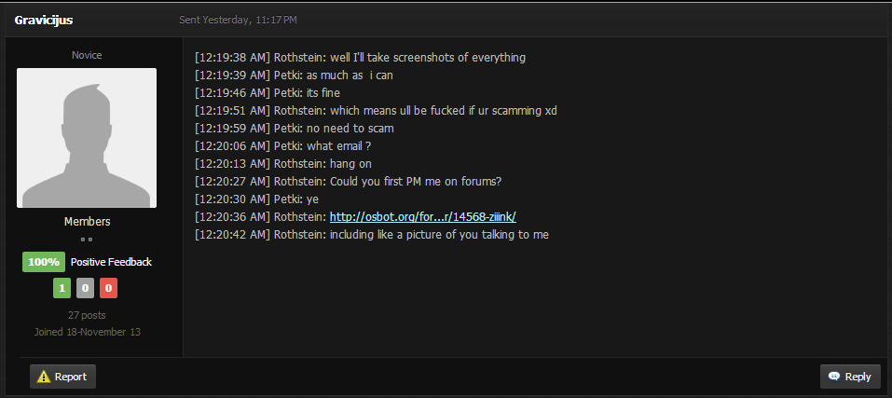Click the Positive Feedback label

[111, 262]
